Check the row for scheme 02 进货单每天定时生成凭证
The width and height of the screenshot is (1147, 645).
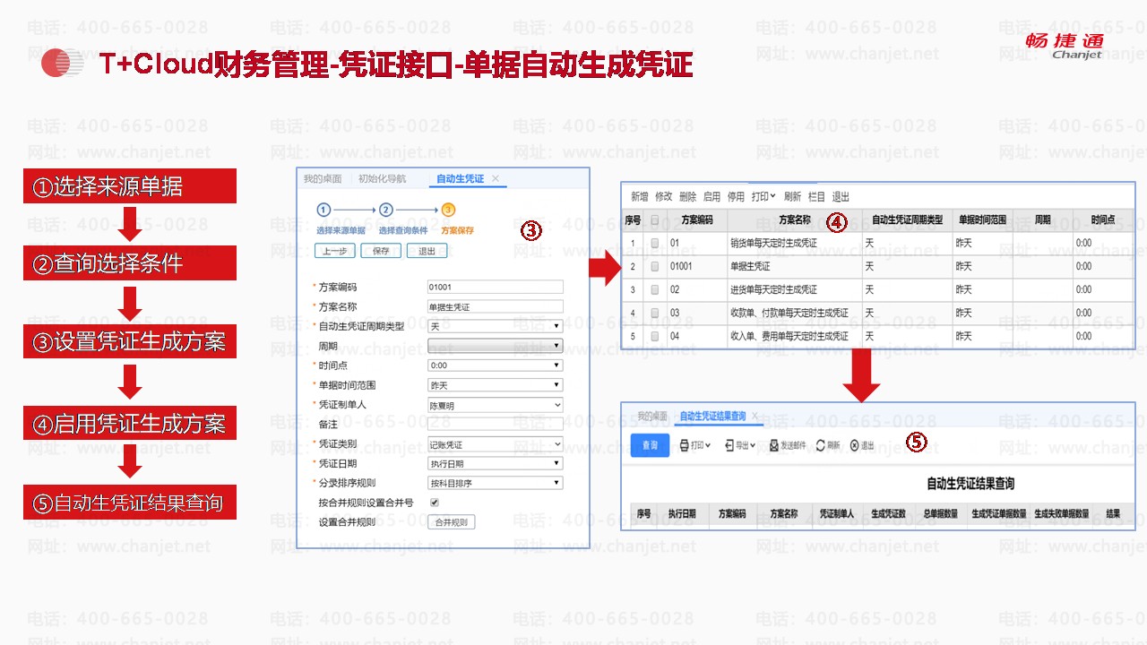pyautogui.click(x=655, y=289)
